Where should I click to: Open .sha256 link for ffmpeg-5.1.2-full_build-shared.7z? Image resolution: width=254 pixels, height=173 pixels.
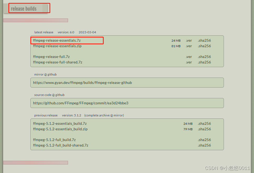pyautogui.click(x=204, y=145)
